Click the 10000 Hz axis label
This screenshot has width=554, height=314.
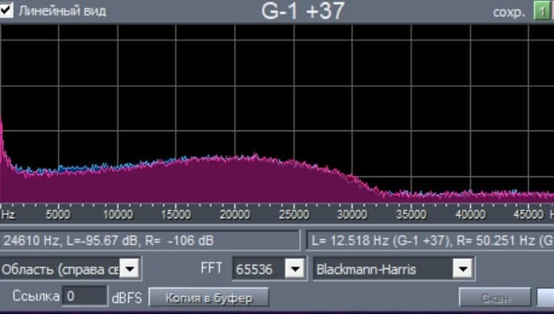click(118, 214)
